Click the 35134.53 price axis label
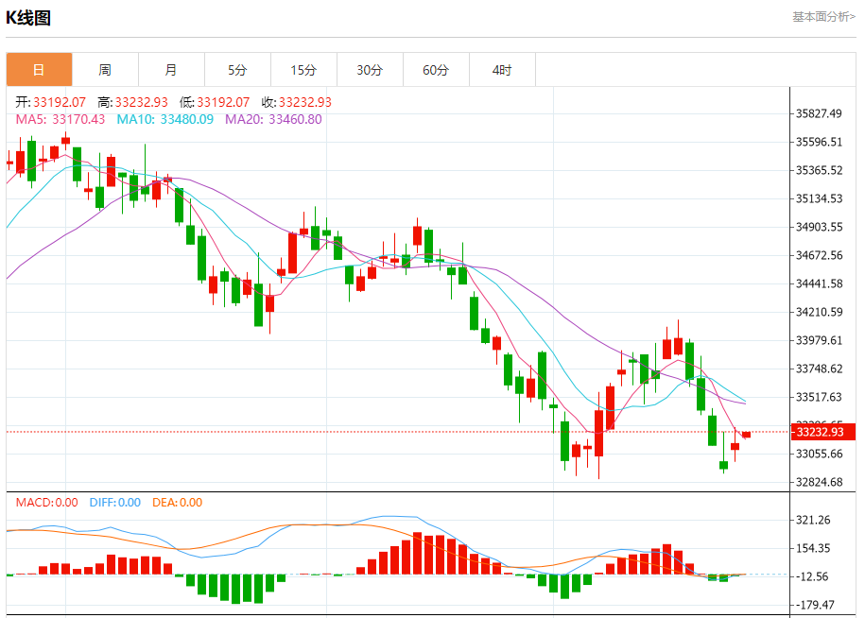The width and height of the screenshot is (865, 618). coord(819,198)
